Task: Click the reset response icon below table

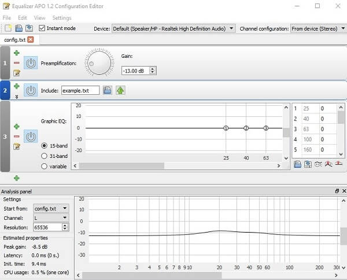Action: (x=339, y=164)
